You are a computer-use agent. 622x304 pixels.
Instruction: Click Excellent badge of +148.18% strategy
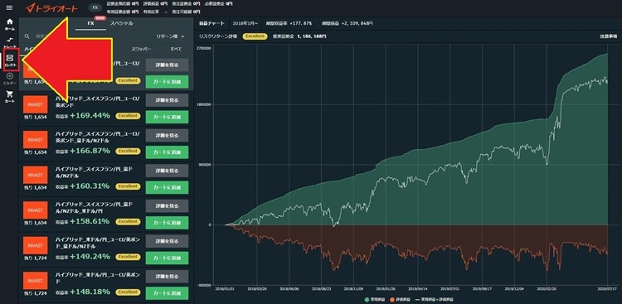point(128,292)
